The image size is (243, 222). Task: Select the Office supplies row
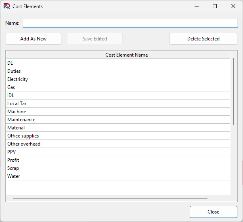(x=118, y=136)
